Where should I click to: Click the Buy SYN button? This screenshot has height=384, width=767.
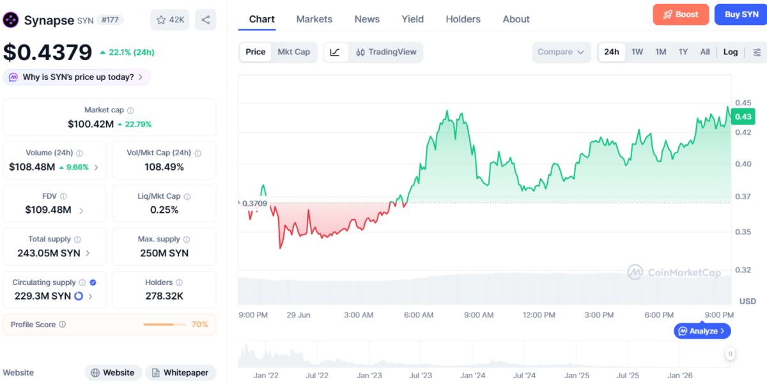(x=741, y=15)
